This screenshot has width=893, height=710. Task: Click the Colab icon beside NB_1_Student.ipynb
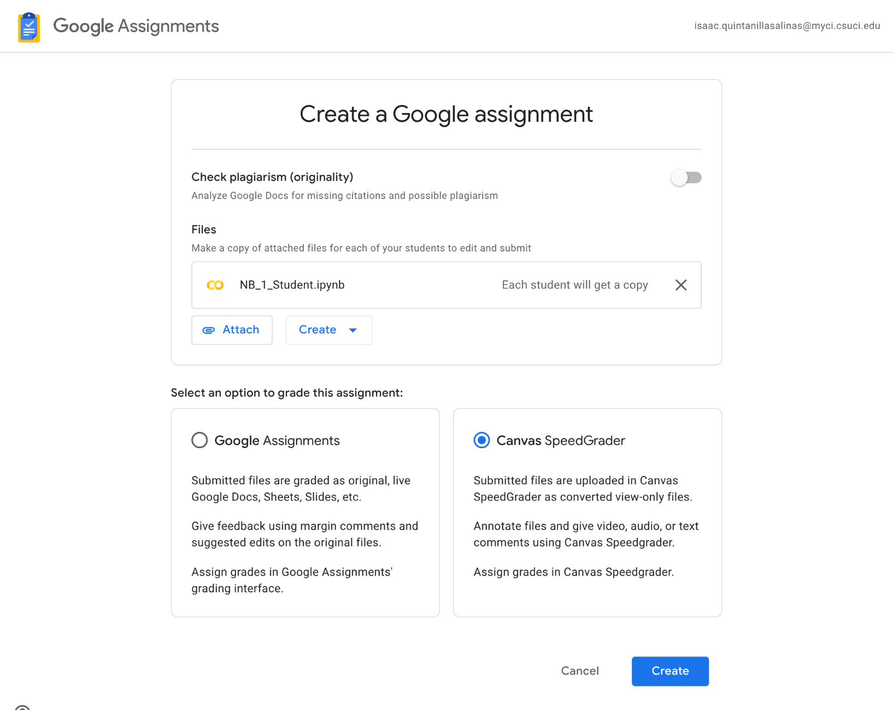[215, 285]
